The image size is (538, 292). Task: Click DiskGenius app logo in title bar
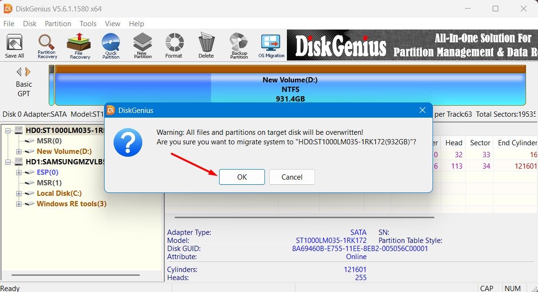8,9
